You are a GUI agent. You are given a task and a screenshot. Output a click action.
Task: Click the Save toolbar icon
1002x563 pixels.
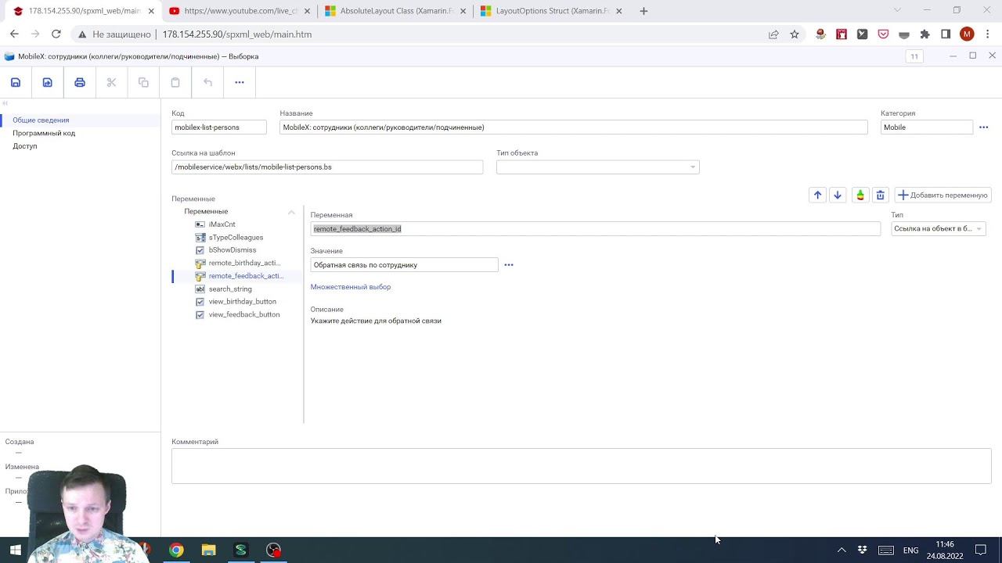click(x=16, y=82)
